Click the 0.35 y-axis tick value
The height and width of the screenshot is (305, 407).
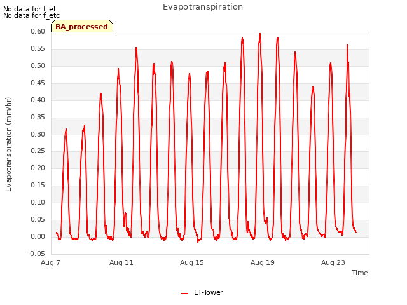(x=38, y=117)
